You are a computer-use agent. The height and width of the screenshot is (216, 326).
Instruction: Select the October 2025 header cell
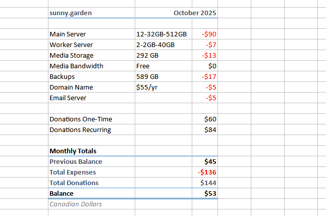point(176,13)
